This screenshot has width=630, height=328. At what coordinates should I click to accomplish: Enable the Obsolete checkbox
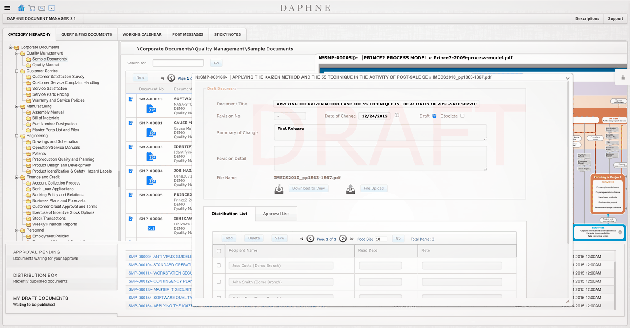[x=462, y=116]
